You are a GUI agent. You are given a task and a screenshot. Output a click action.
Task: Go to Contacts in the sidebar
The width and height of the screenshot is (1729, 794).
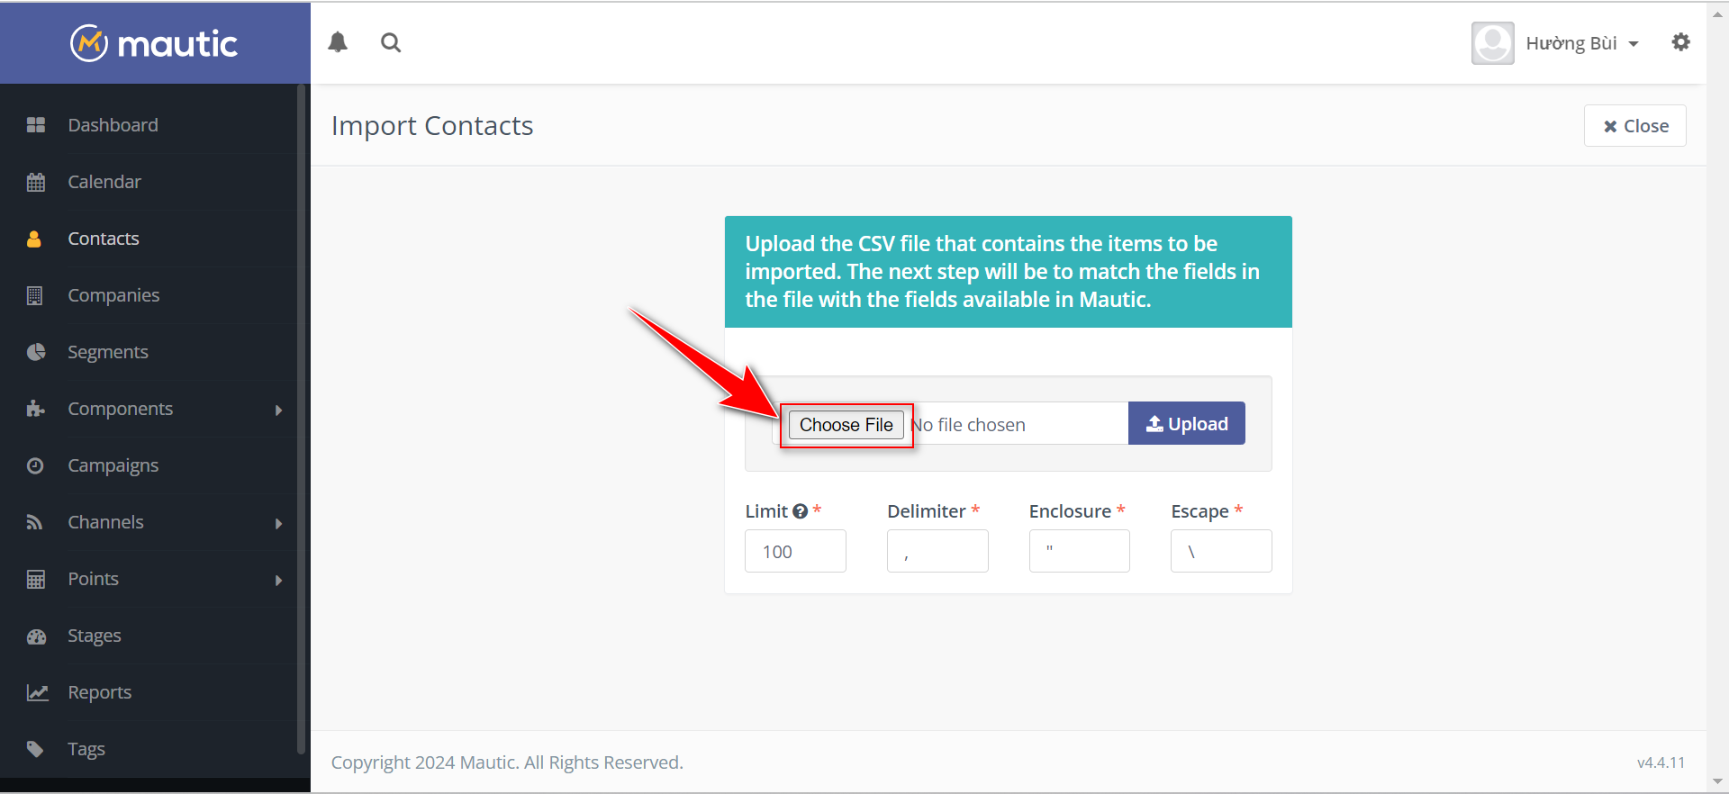pyautogui.click(x=104, y=239)
